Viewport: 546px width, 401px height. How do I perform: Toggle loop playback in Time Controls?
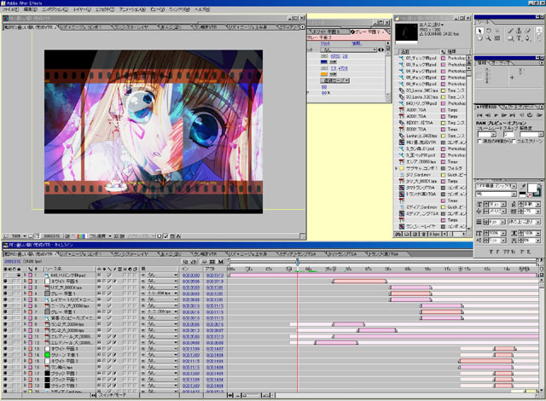pos(530,115)
